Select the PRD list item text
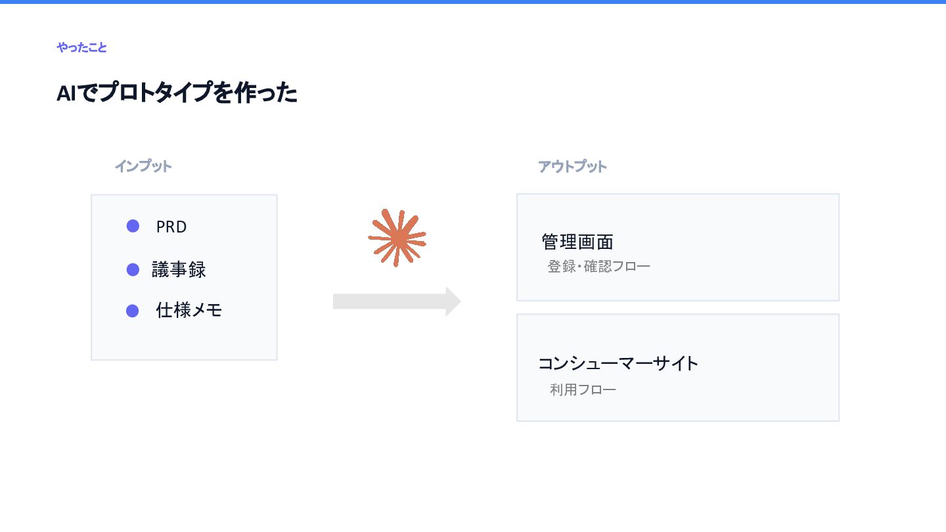Image resolution: width=946 pixels, height=532 pixels. (x=171, y=227)
